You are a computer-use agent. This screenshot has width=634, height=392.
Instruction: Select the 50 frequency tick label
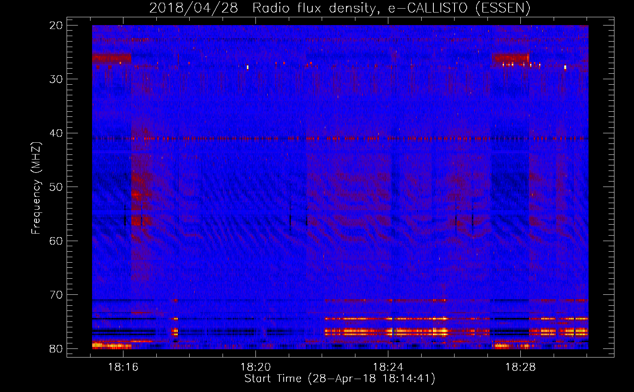click(x=56, y=187)
